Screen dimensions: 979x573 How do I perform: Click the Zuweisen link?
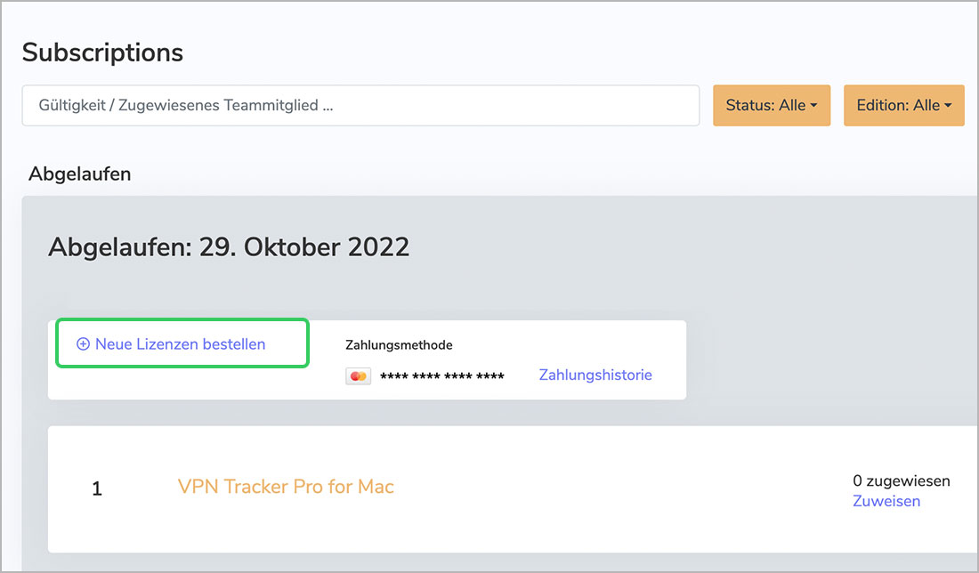(886, 501)
